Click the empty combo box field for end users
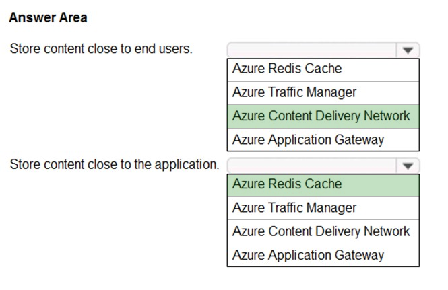The width and height of the screenshot is (448, 290). [x=312, y=50]
